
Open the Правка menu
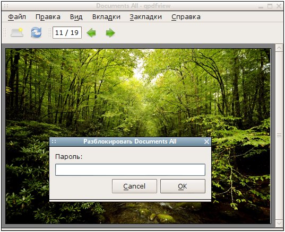point(48,17)
